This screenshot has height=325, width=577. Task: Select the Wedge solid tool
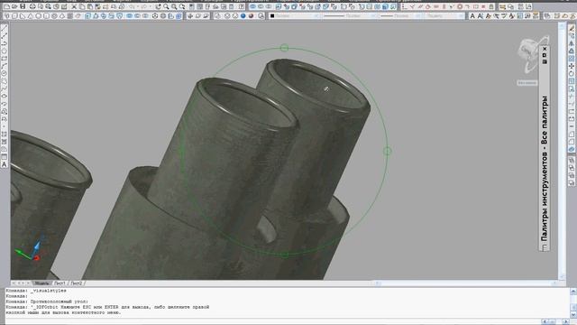[23, 16]
